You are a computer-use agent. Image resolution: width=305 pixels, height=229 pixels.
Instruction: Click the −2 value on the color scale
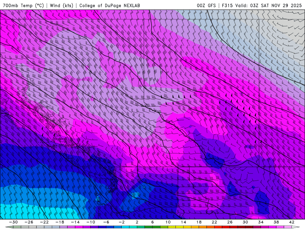coord(122,222)
